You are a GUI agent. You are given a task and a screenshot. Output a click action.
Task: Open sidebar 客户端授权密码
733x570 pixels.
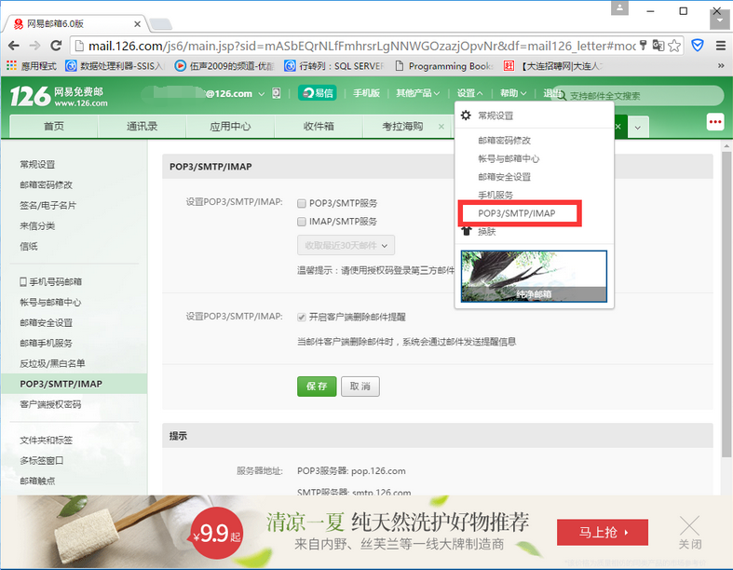click(50, 404)
